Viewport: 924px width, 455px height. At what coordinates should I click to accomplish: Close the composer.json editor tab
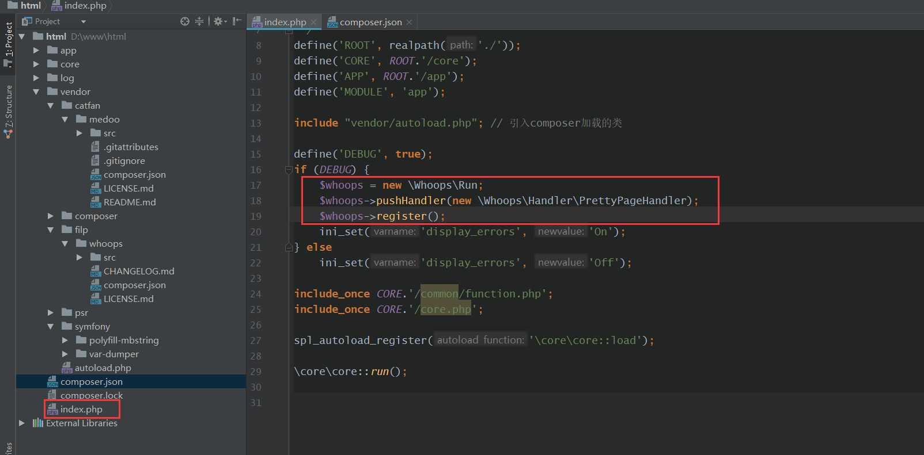[409, 22]
